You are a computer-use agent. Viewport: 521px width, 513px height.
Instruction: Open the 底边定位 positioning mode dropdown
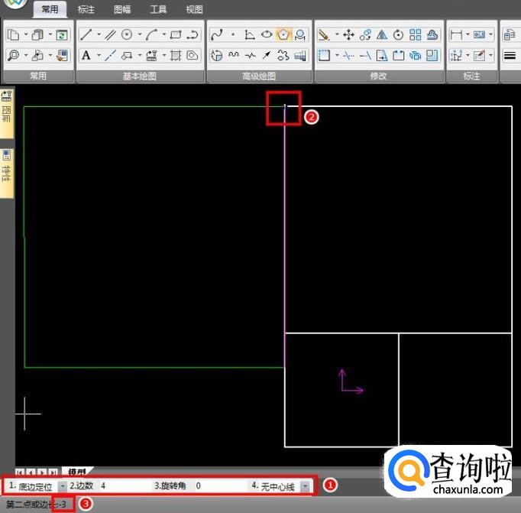(x=62, y=486)
